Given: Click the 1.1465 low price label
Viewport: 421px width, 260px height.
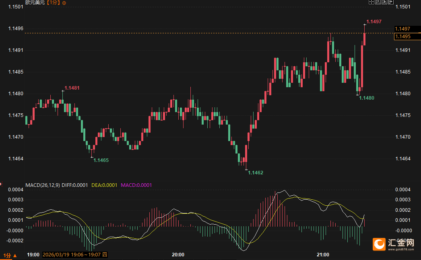Looking at the screenshot, I should [101, 160].
